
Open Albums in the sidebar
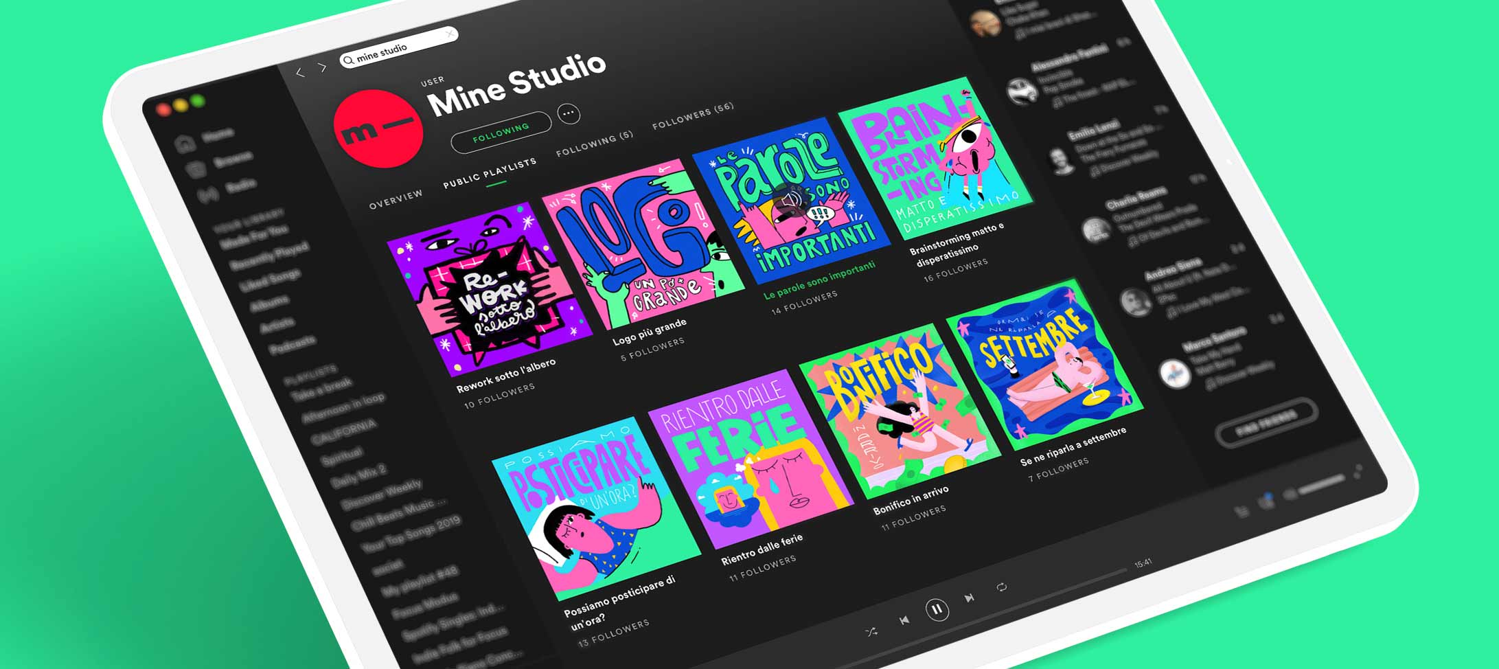[x=269, y=304]
